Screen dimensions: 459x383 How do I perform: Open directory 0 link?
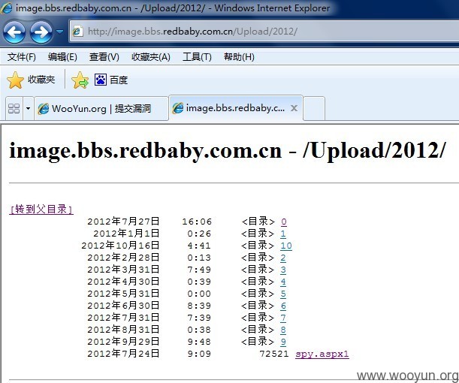coord(284,222)
